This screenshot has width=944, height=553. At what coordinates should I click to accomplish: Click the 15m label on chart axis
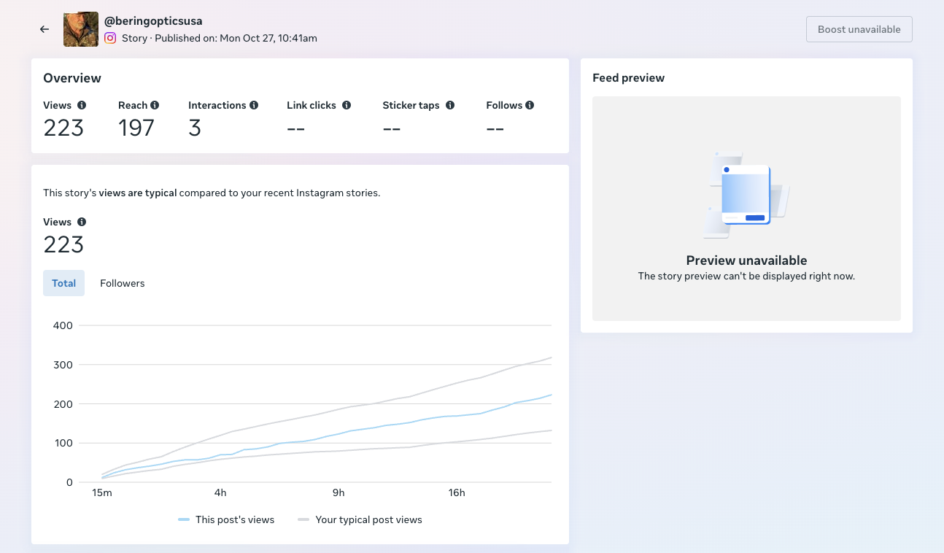pyautogui.click(x=102, y=492)
